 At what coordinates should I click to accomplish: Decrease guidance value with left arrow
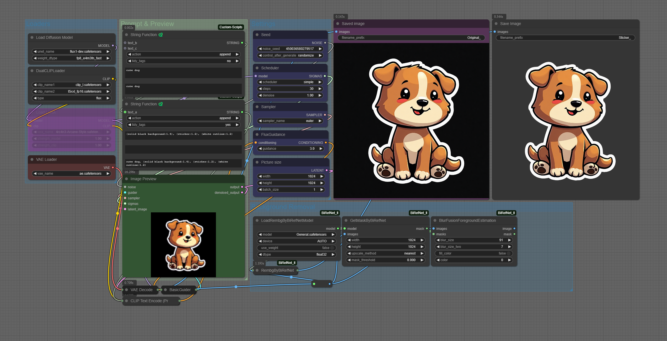260,149
